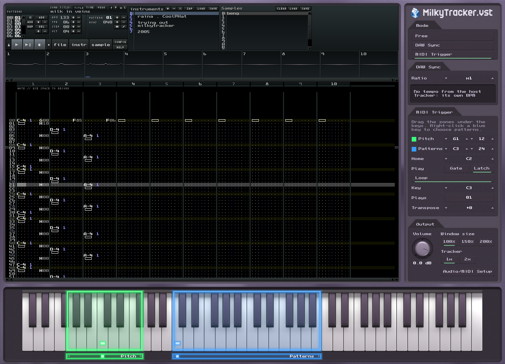Remove an instrument with the instruments minus
This screenshot has width=505, height=364.
(174, 8)
